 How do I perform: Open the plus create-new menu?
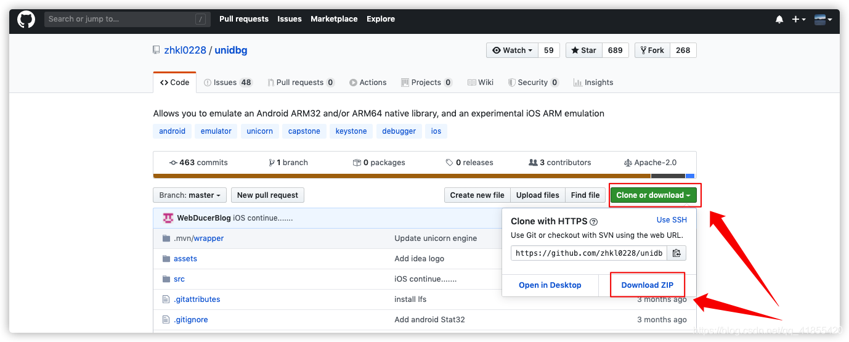tap(798, 19)
